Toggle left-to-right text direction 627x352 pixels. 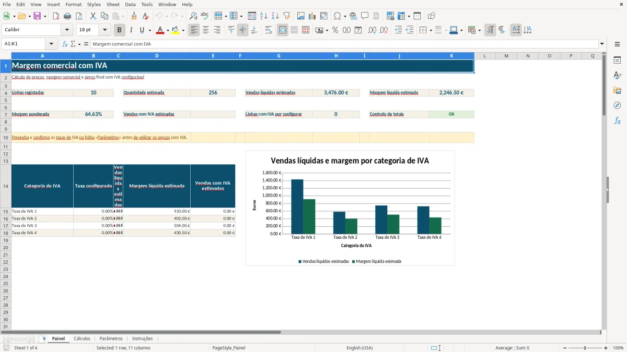tap(490, 30)
